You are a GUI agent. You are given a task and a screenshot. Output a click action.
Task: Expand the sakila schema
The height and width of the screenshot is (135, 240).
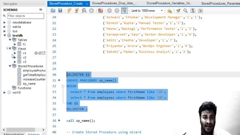[x=4, y=27]
